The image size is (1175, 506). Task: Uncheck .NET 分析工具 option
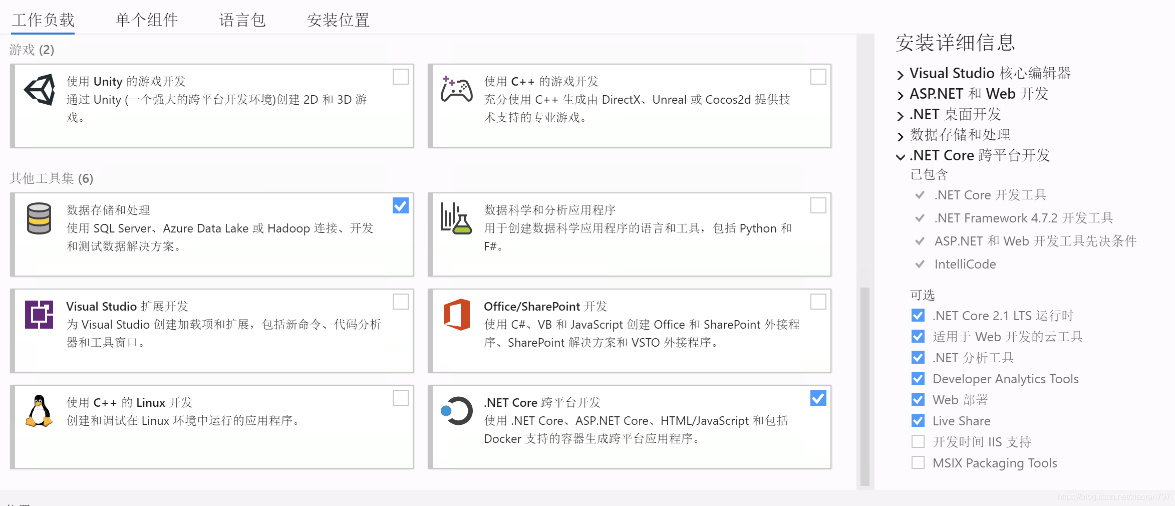[918, 357]
